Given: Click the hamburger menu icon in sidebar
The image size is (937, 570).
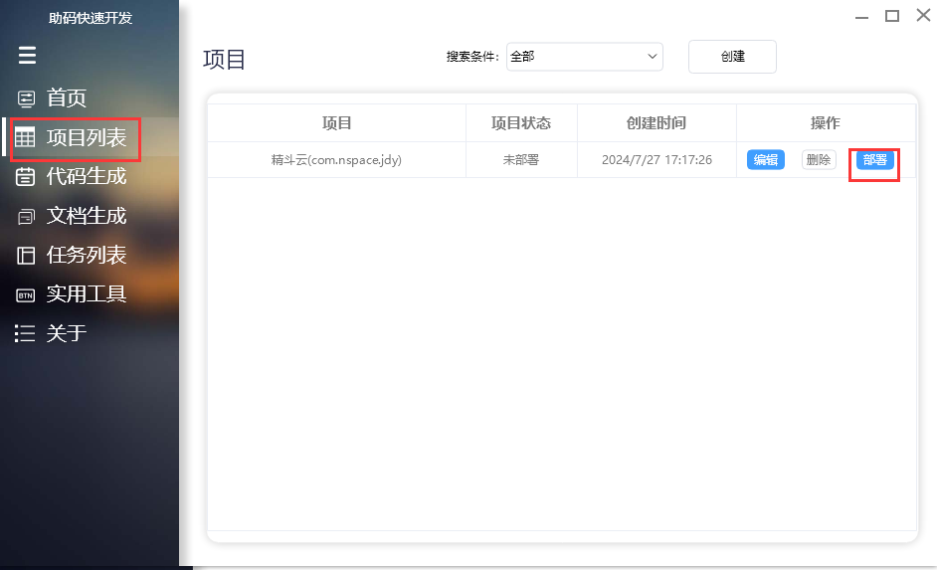Looking at the screenshot, I should click(27, 56).
